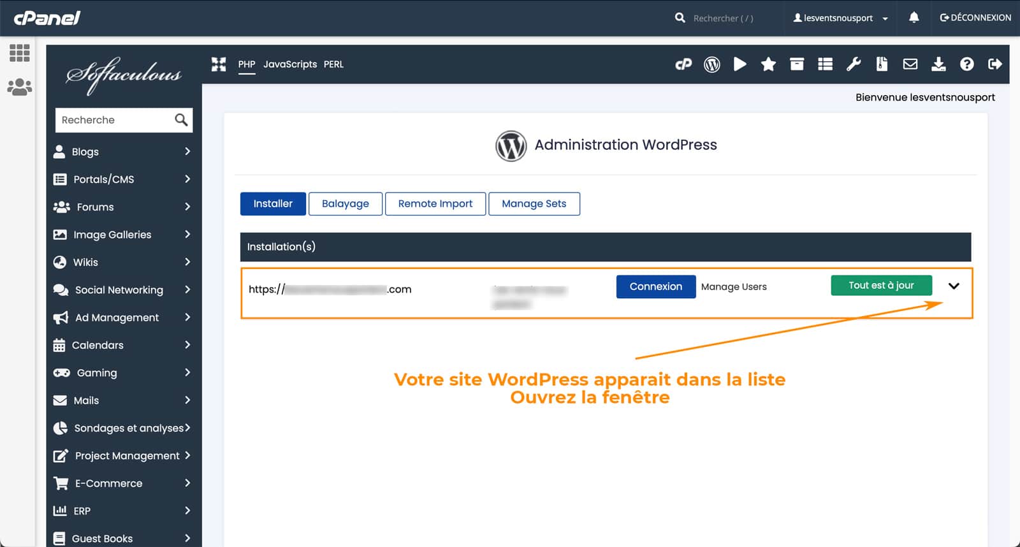Click the notifications bell icon
Screen dimensions: 1020x547
click(x=914, y=17)
